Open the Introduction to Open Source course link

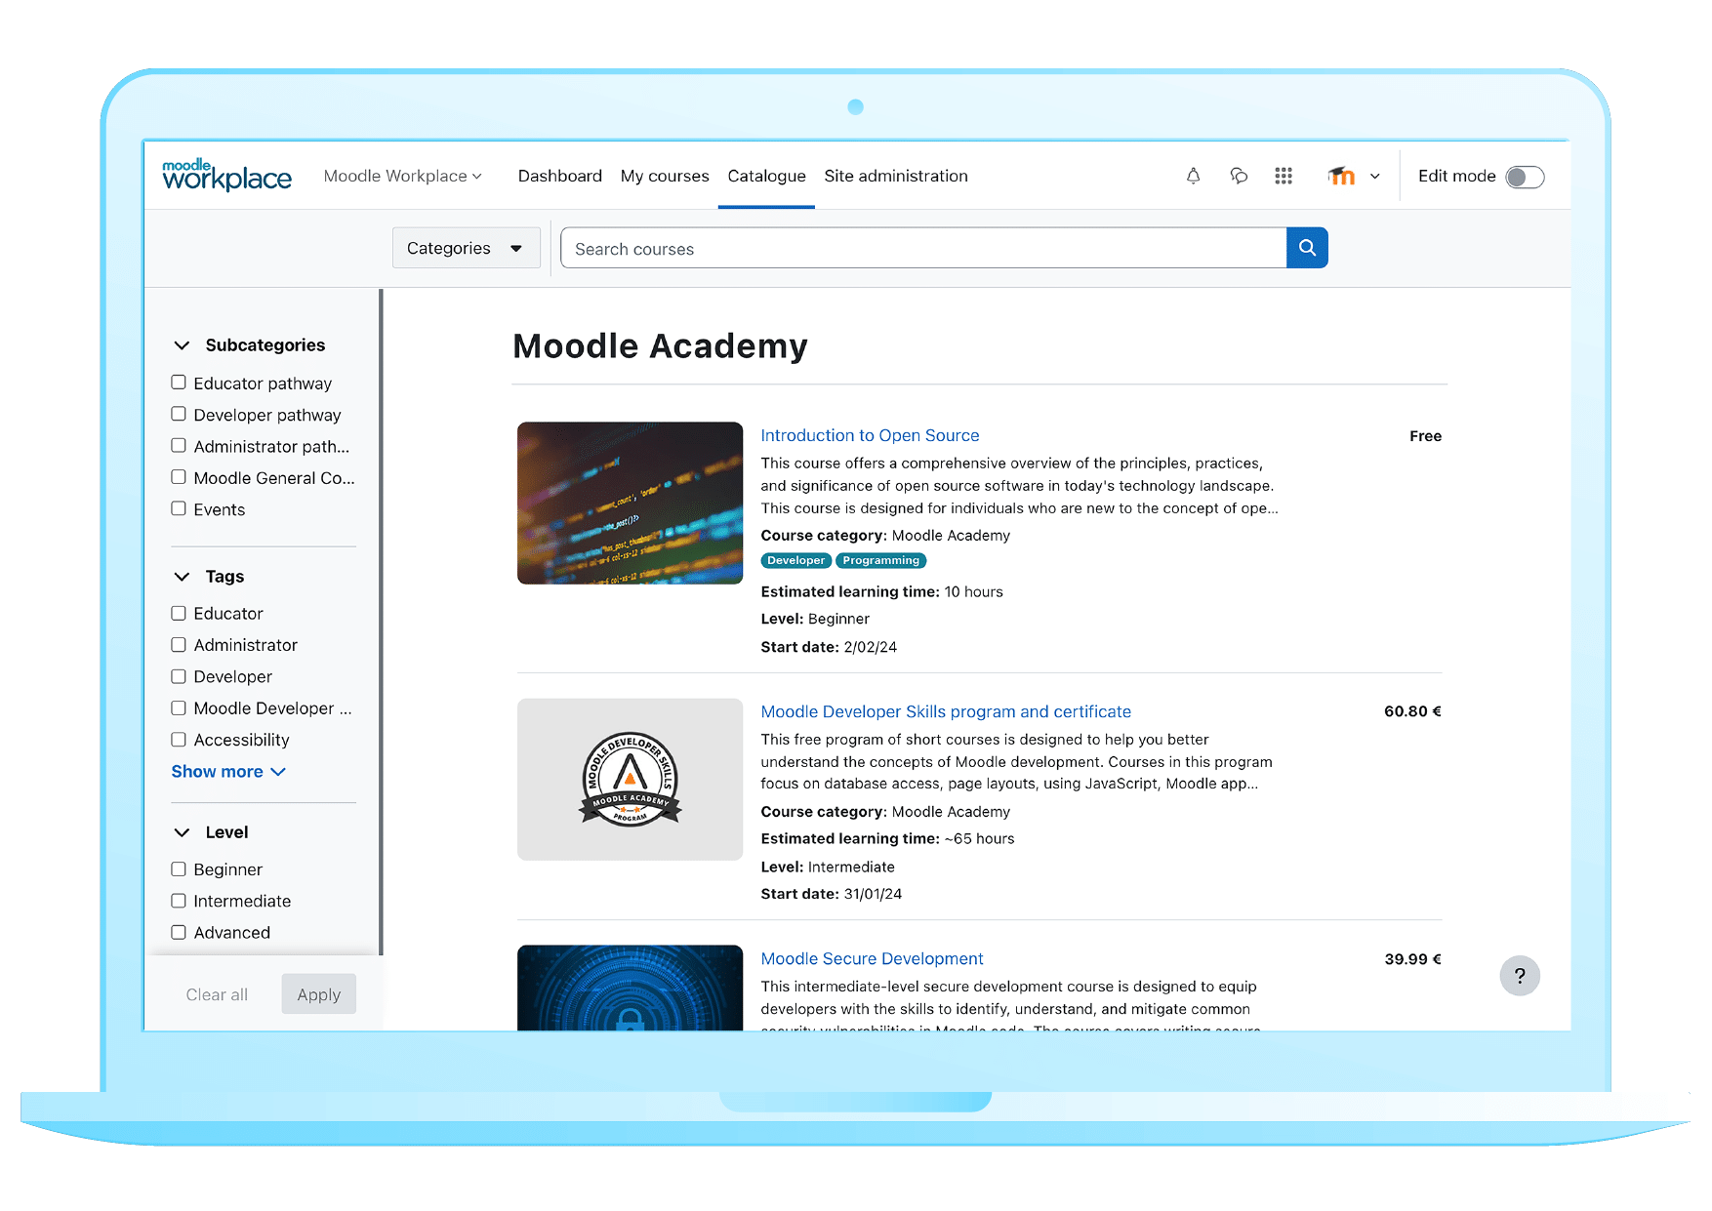click(870, 435)
